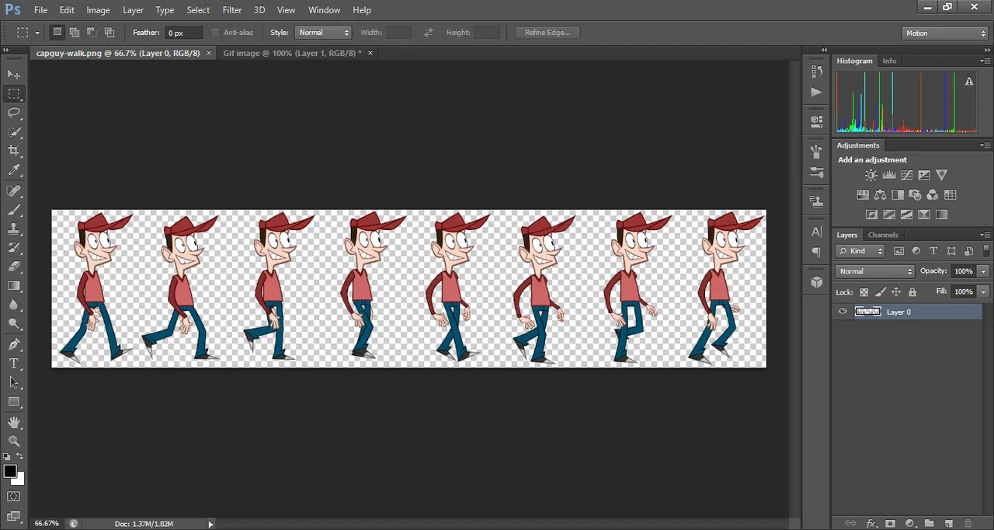Screen dimensions: 994x530
Task: Open the Fill slider arrow
Action: [x=984, y=291]
